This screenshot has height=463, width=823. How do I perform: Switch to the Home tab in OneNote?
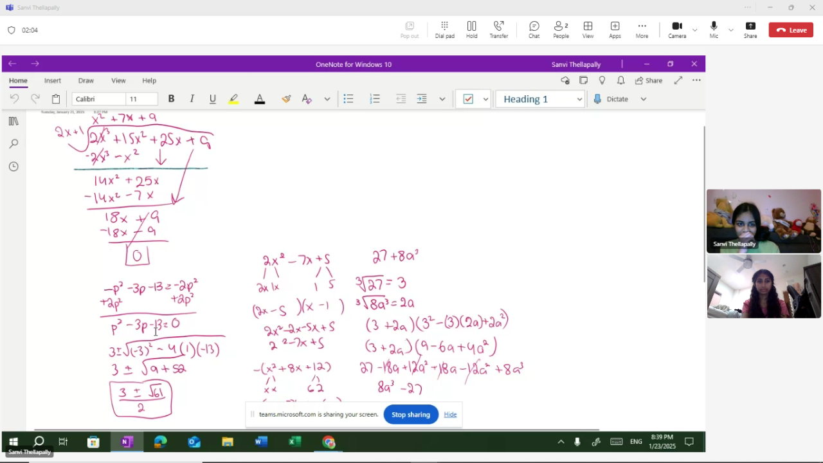click(x=18, y=80)
